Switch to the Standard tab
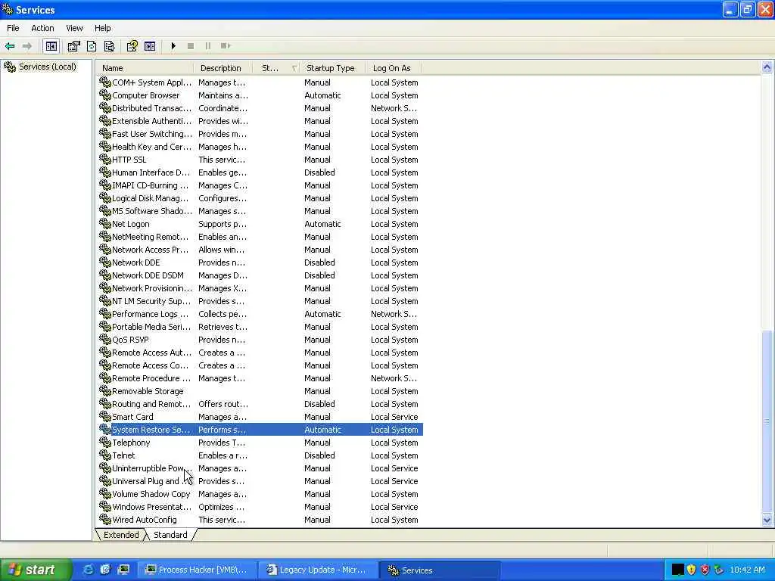Viewport: 775px width, 581px height. pyautogui.click(x=170, y=535)
